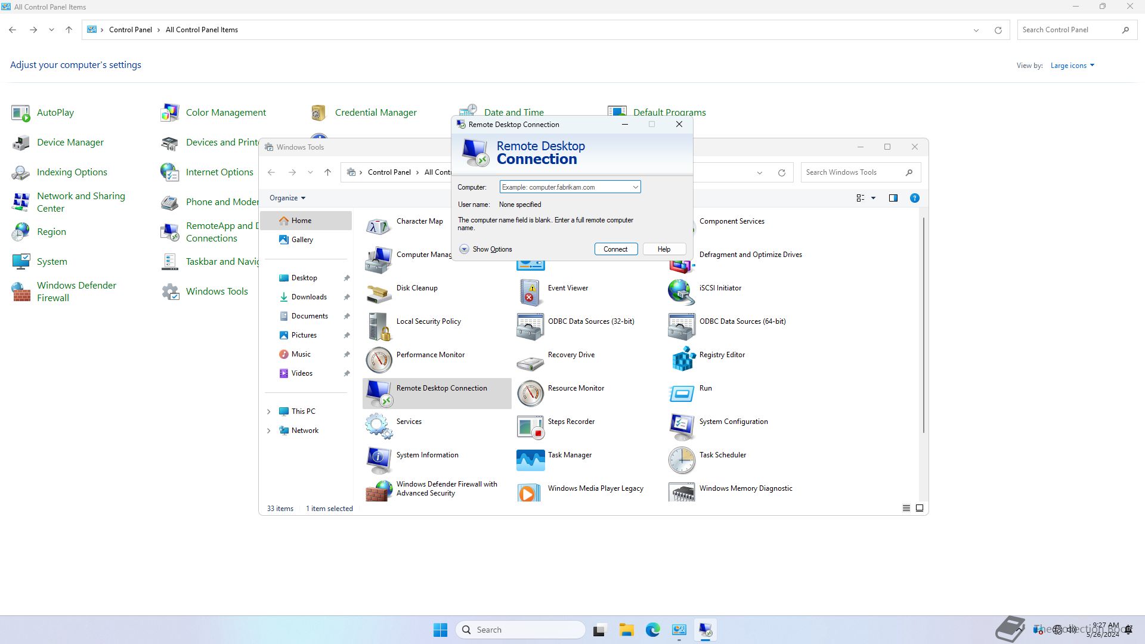1145x644 pixels.
Task: Open the Services gear icon
Action: coord(379,426)
